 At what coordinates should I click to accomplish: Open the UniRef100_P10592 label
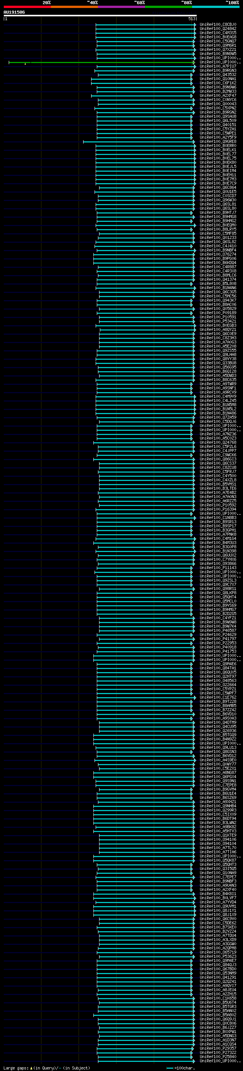click(x=218, y=505)
